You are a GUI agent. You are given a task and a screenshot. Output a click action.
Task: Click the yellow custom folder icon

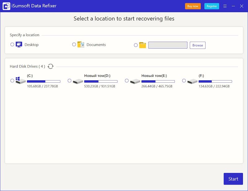pos(143,45)
